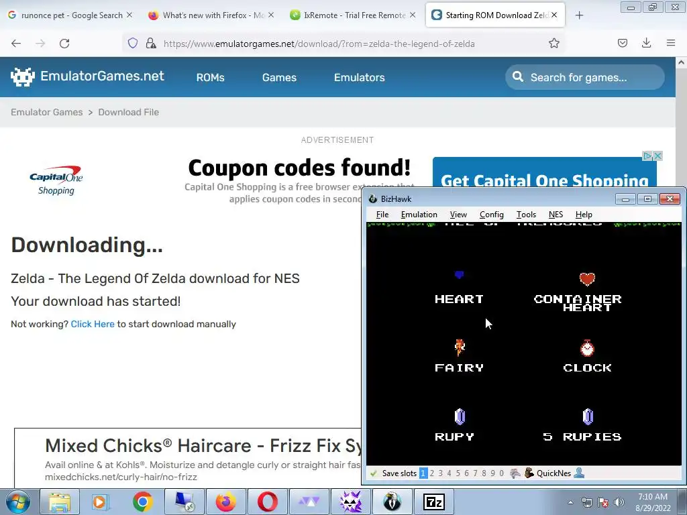Click the 'Search for games...' field
Screen dimensions: 687x515
585,78
